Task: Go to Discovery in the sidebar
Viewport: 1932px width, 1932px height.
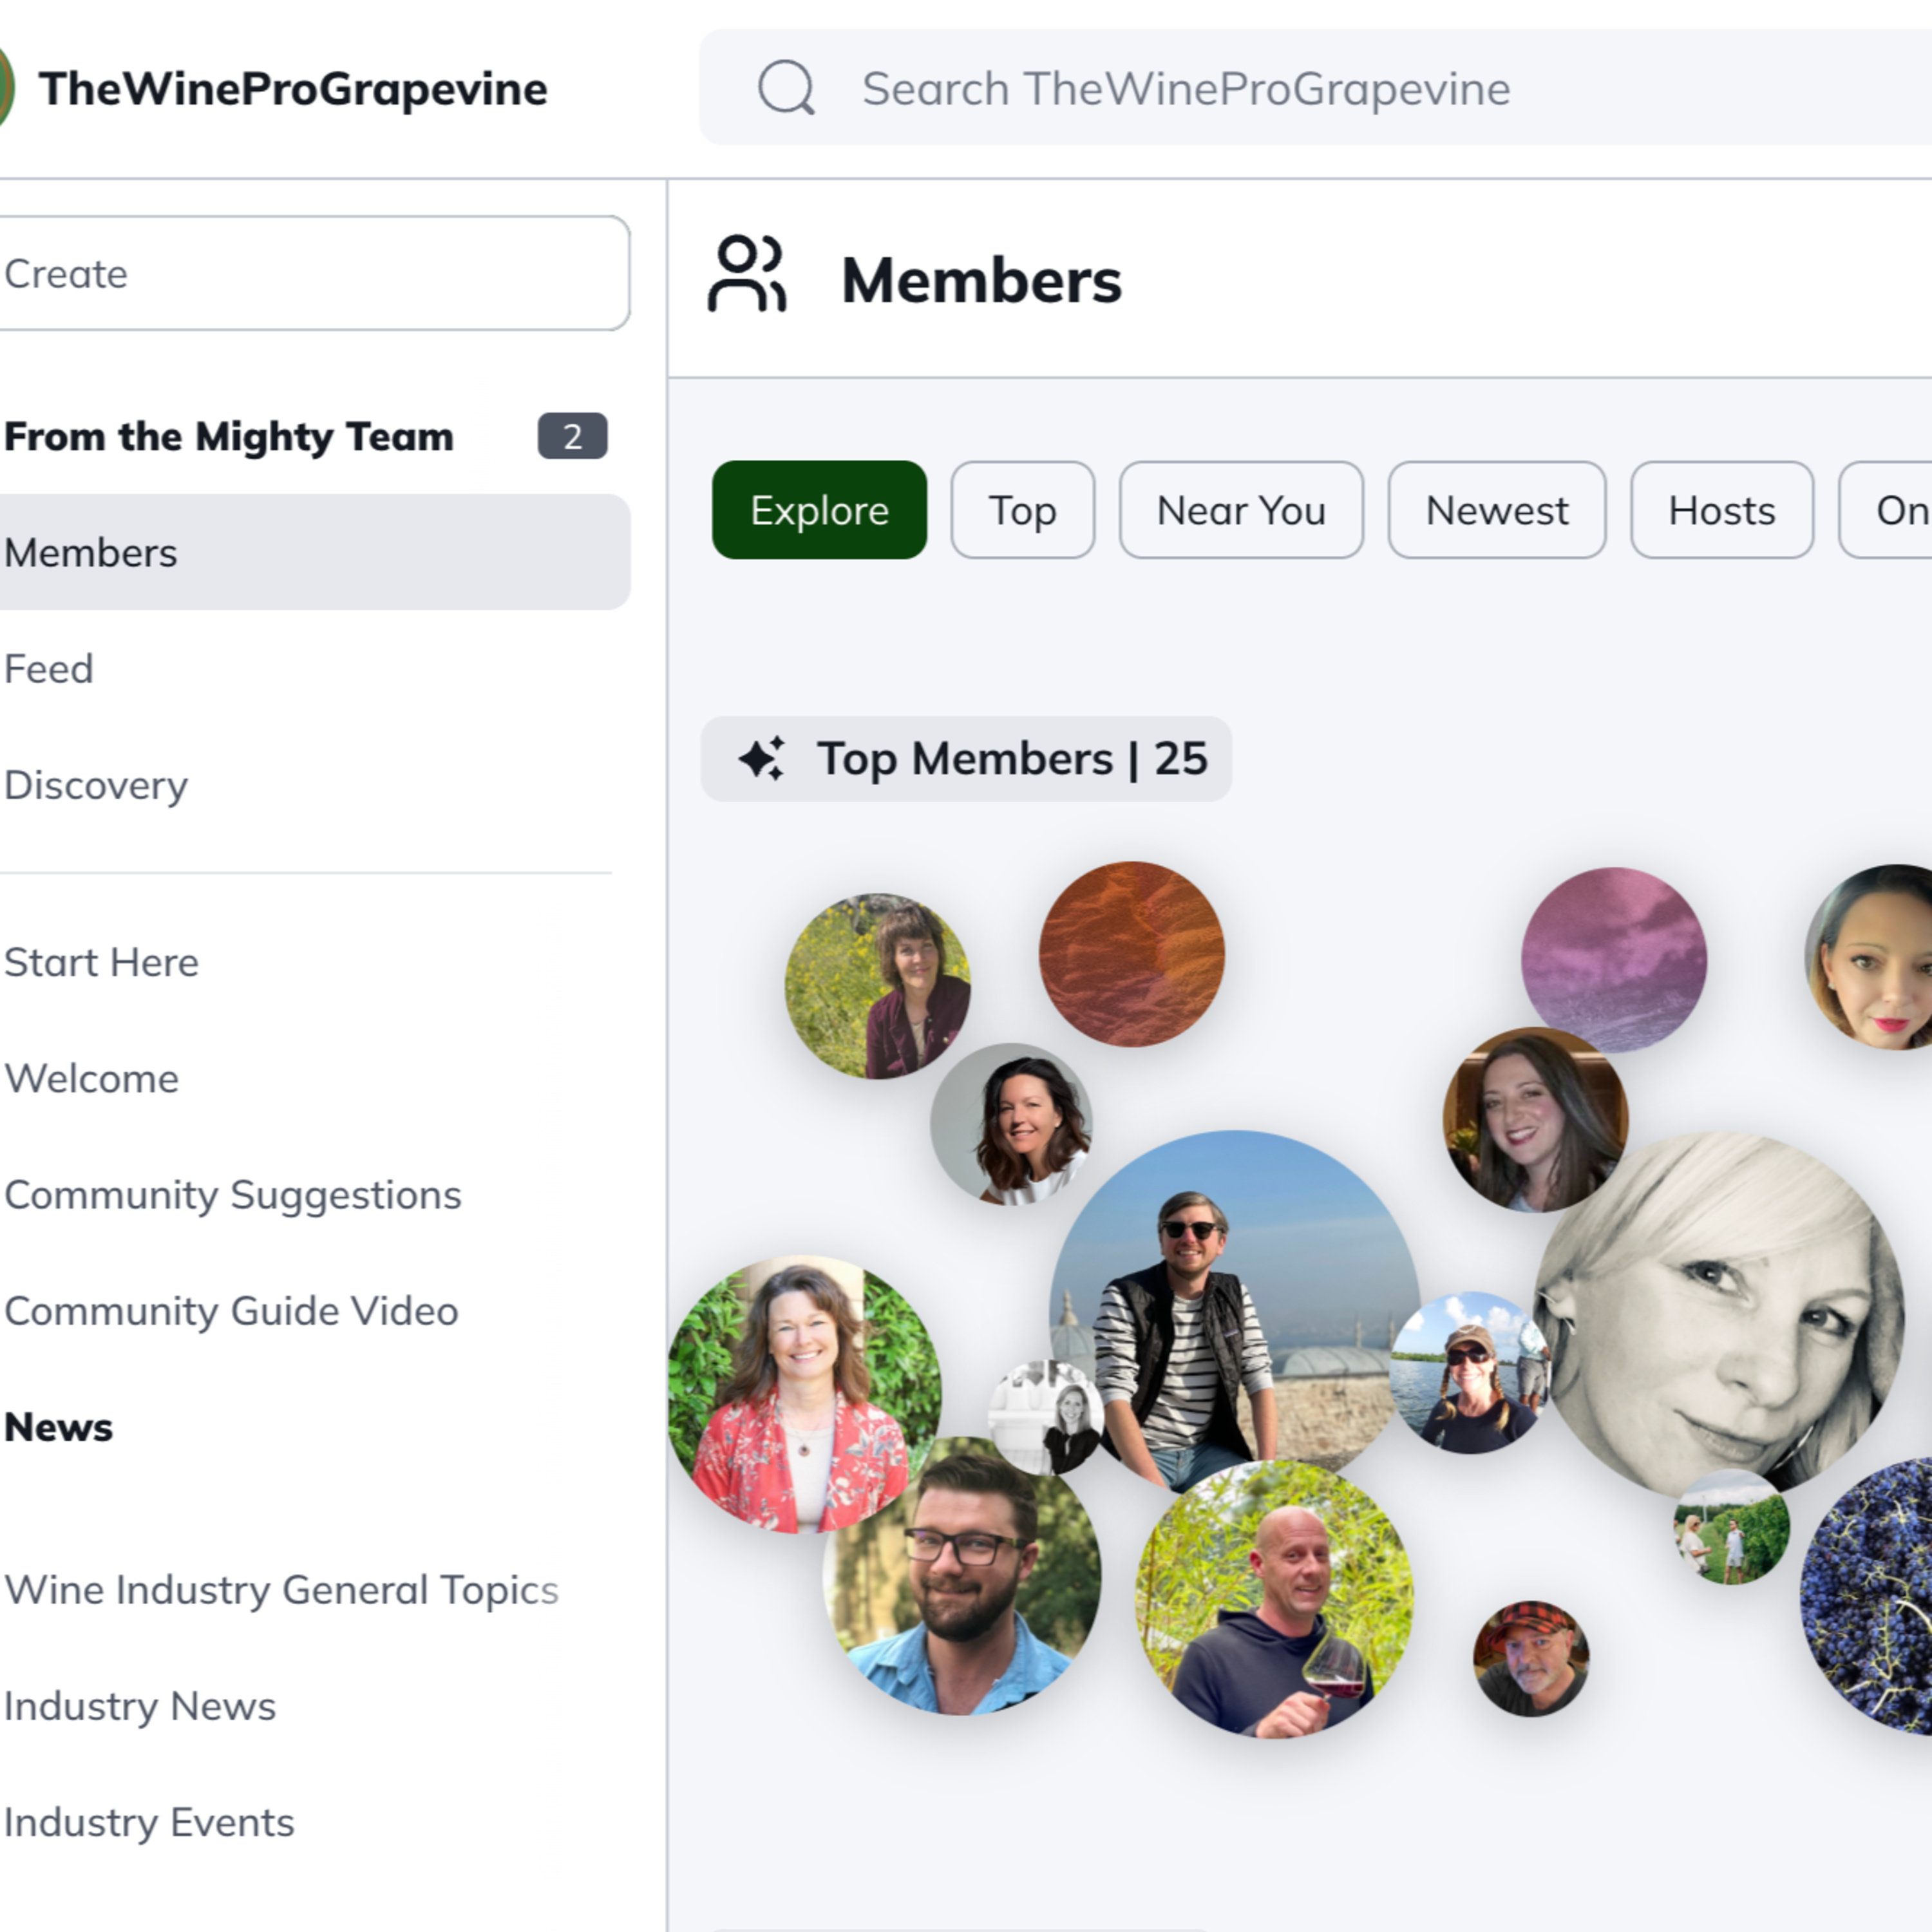Action: 96,785
